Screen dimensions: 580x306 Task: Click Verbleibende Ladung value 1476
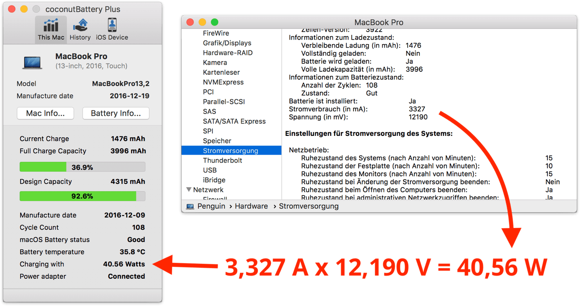[x=413, y=45]
